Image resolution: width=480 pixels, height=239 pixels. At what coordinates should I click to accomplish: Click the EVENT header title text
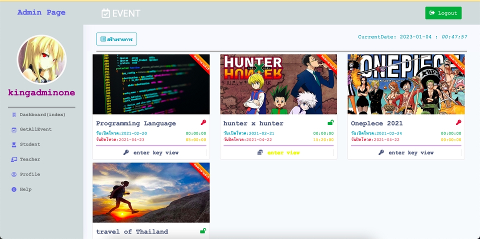126,13
